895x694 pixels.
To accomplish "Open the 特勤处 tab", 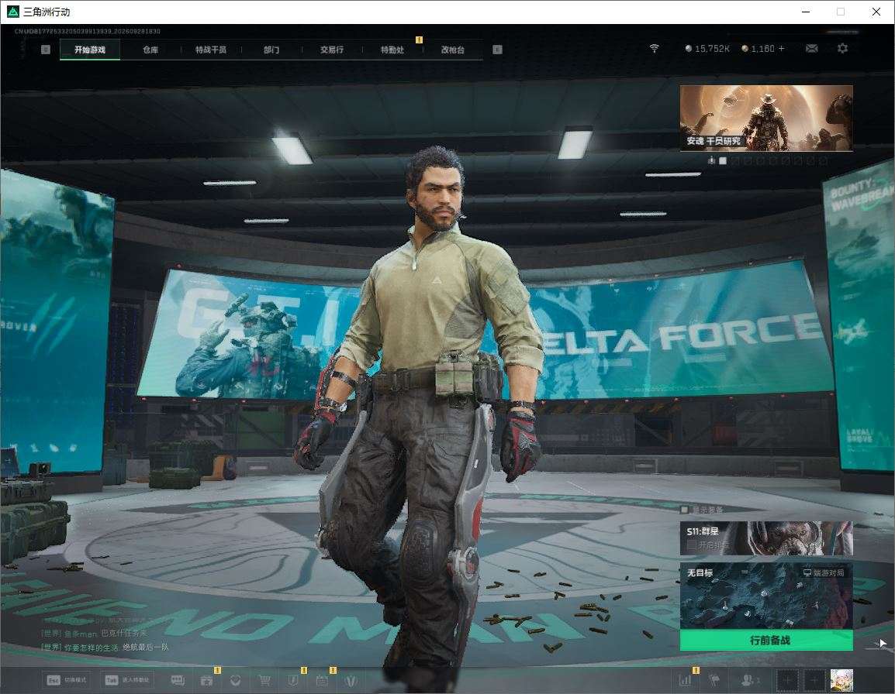I will 392,50.
